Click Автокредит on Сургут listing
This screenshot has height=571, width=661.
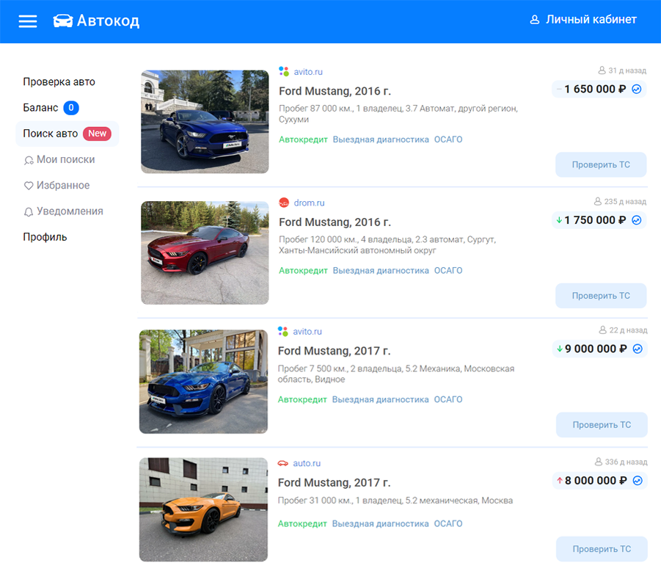click(303, 271)
